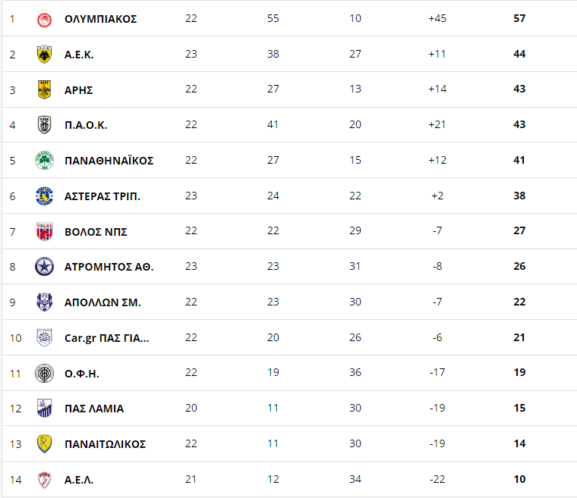Viewport: 577px width, 498px height.
Task: Click the ΑΡΗΣ yellow club logo
Action: point(44,89)
